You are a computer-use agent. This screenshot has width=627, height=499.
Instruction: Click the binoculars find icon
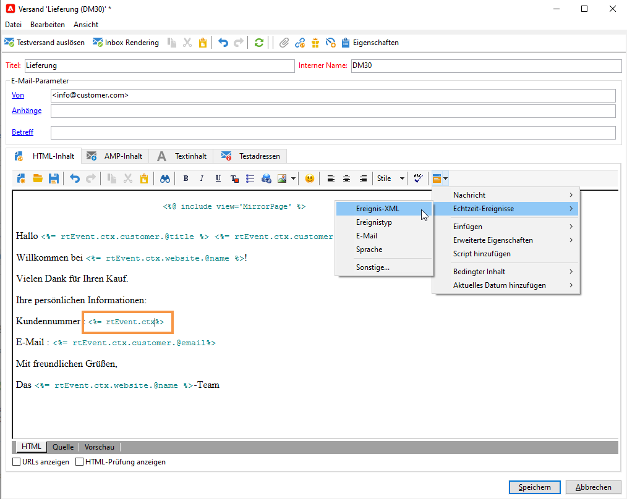pos(165,178)
